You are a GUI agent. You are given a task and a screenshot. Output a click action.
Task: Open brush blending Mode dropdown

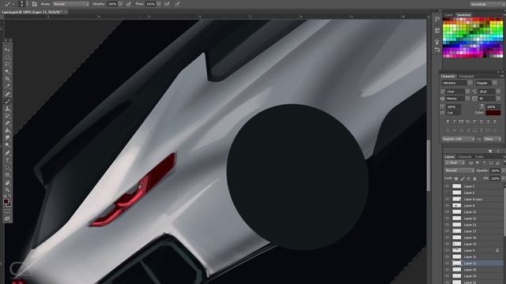(71, 4)
